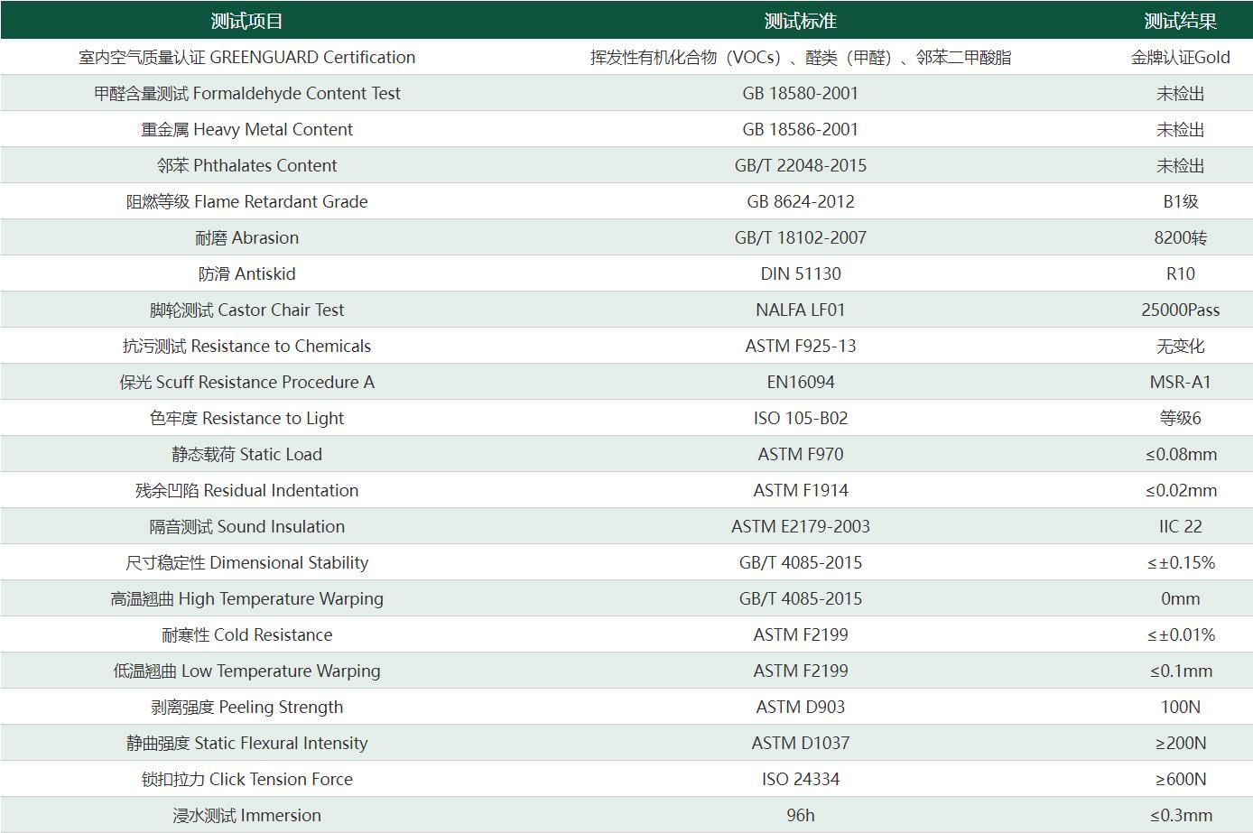Select the ≥600N click tension result
Screen dimensions: 1253x833
[x=1181, y=779]
